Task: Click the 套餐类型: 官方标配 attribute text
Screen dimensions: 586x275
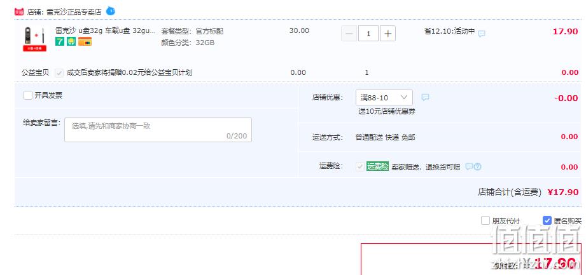Action: point(192,31)
